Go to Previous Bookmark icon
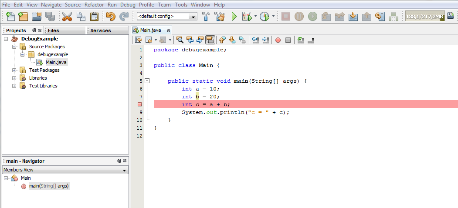Viewport: 458px width, 208px height. click(223, 40)
